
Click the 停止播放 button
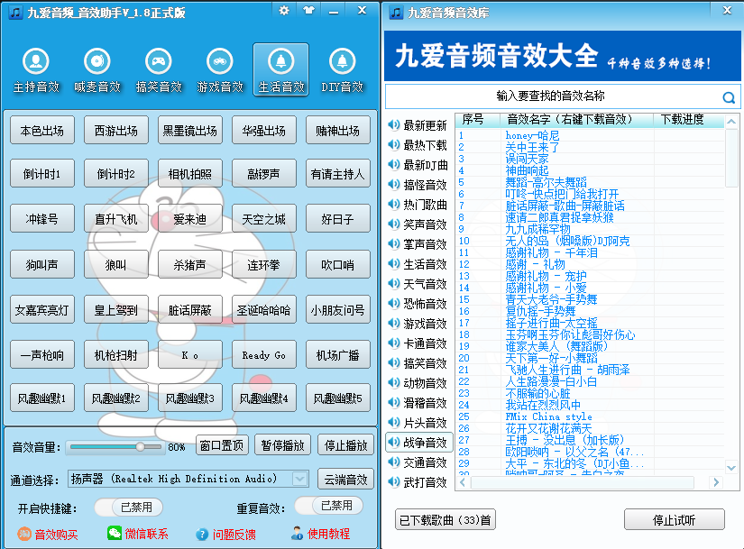[345, 445]
